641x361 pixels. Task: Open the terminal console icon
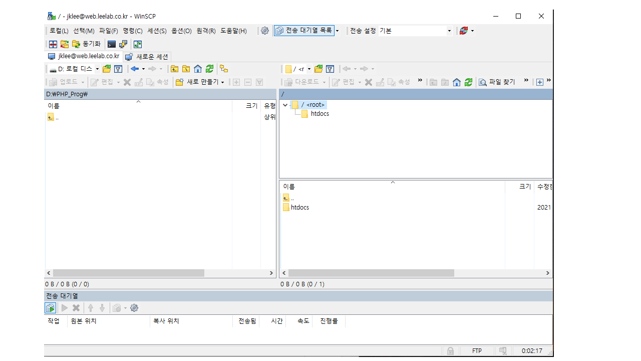112,44
